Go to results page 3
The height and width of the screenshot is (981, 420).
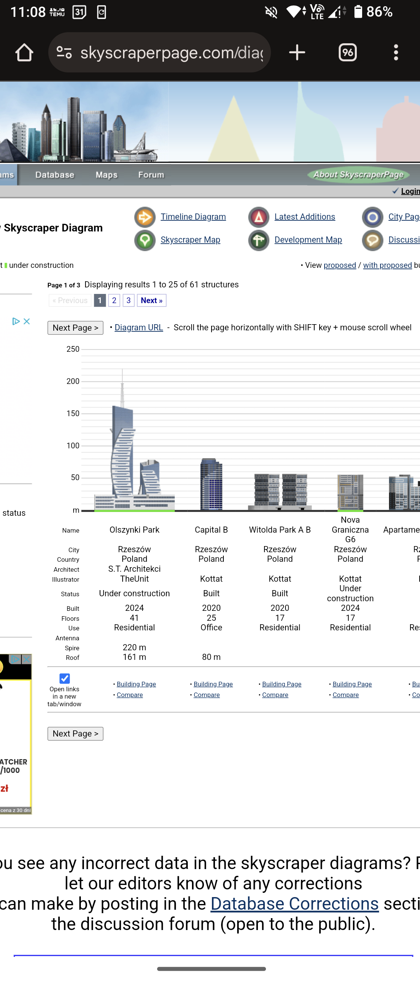129,300
